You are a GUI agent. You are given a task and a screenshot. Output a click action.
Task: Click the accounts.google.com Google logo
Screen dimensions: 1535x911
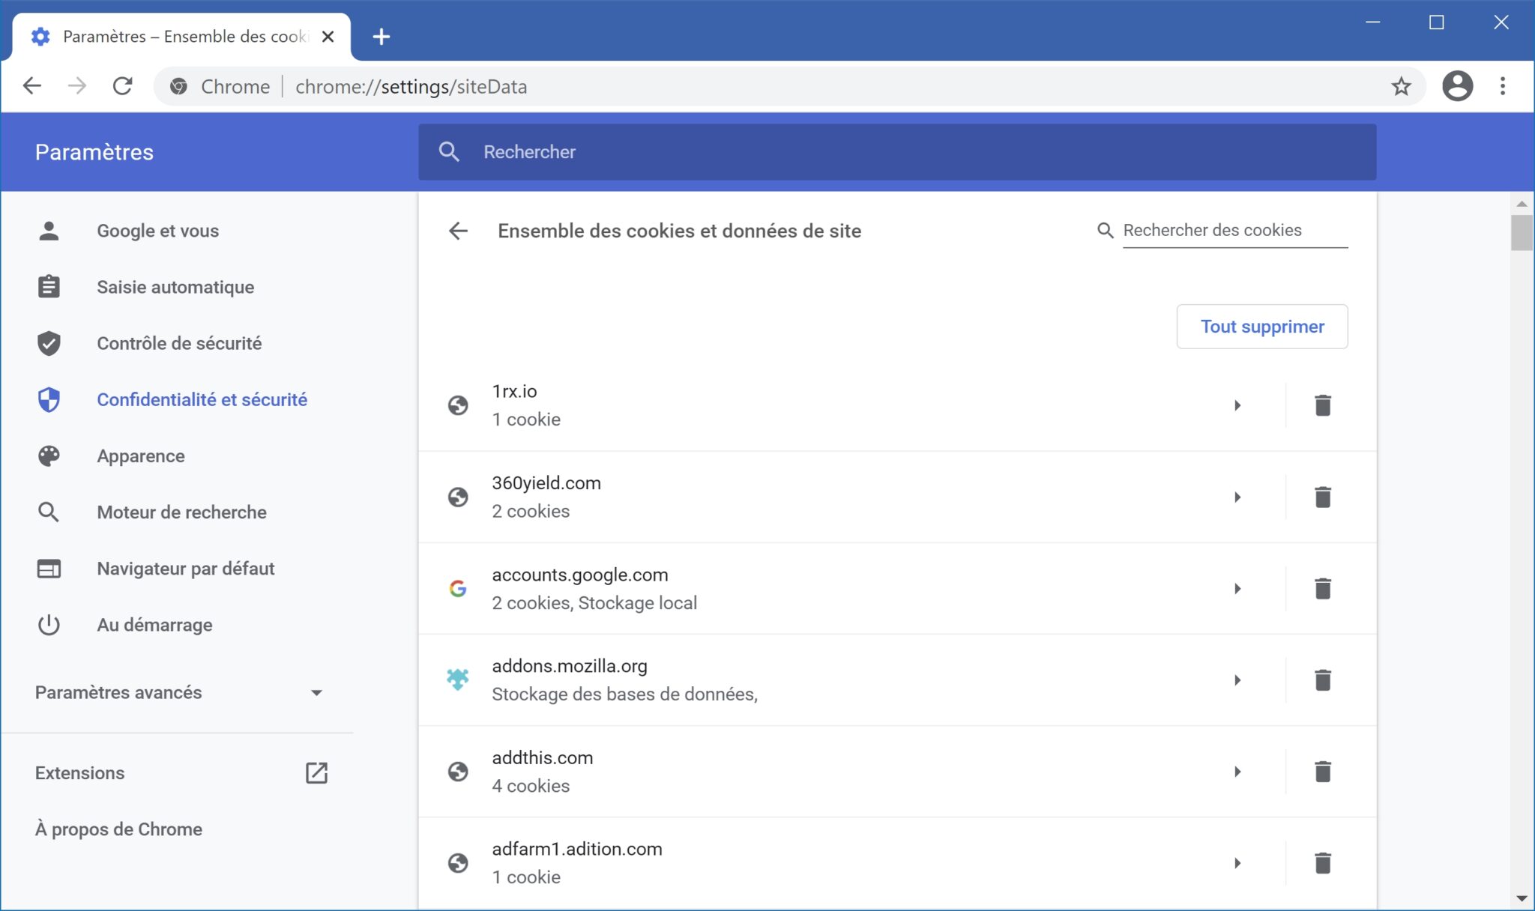click(x=459, y=589)
